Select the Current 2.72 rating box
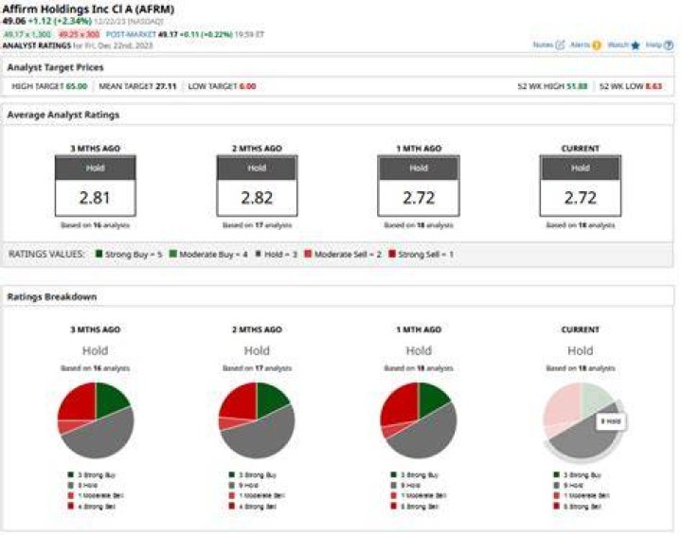 point(581,186)
